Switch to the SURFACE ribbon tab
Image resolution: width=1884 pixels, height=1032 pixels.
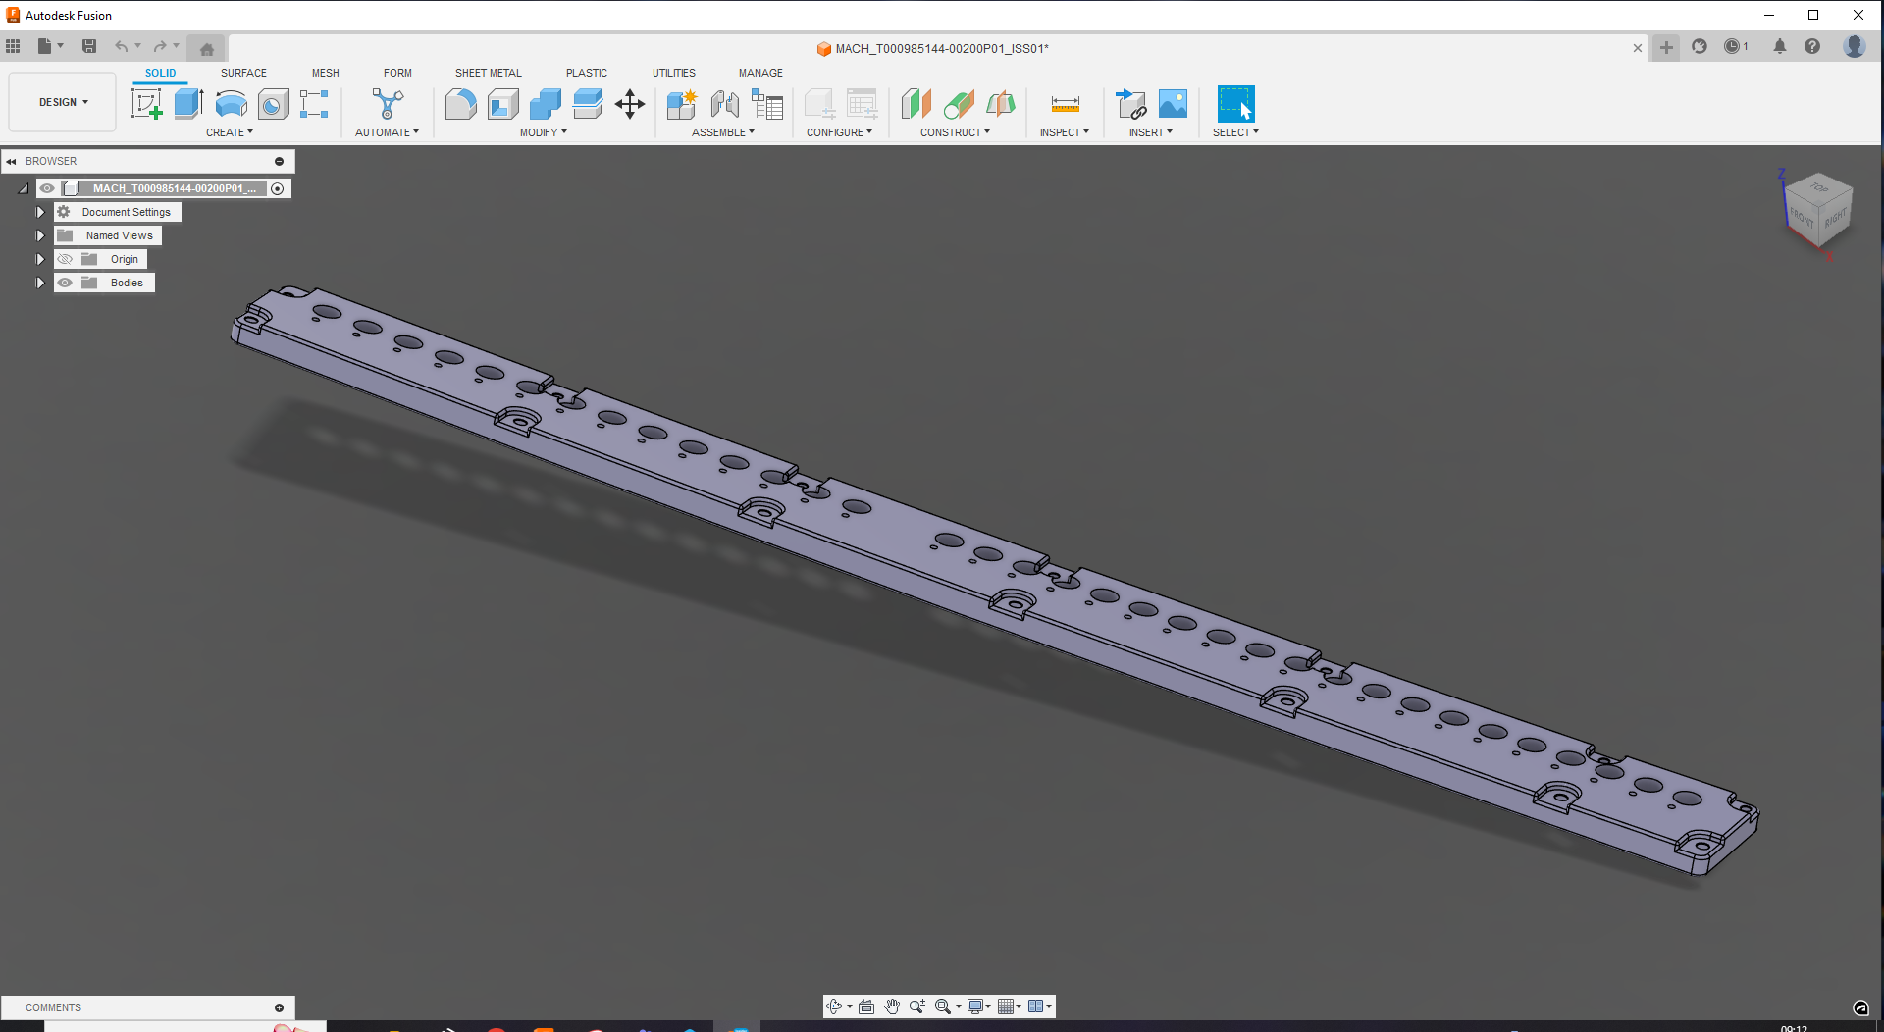pyautogui.click(x=243, y=73)
